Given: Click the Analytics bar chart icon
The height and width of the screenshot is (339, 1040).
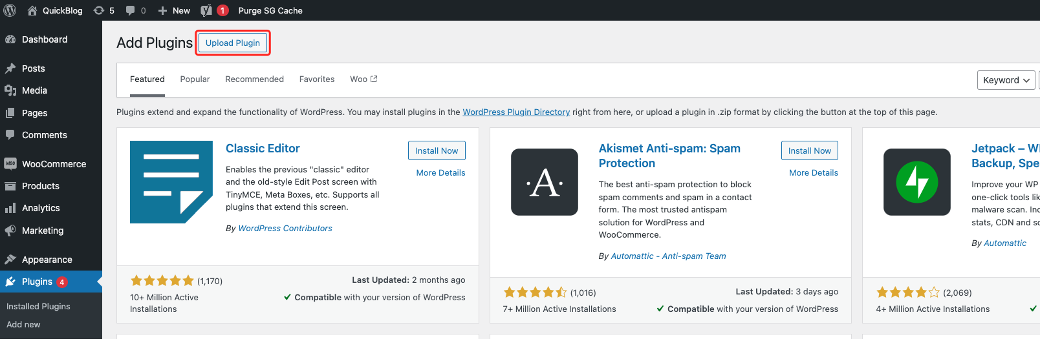Looking at the screenshot, I should 10,208.
